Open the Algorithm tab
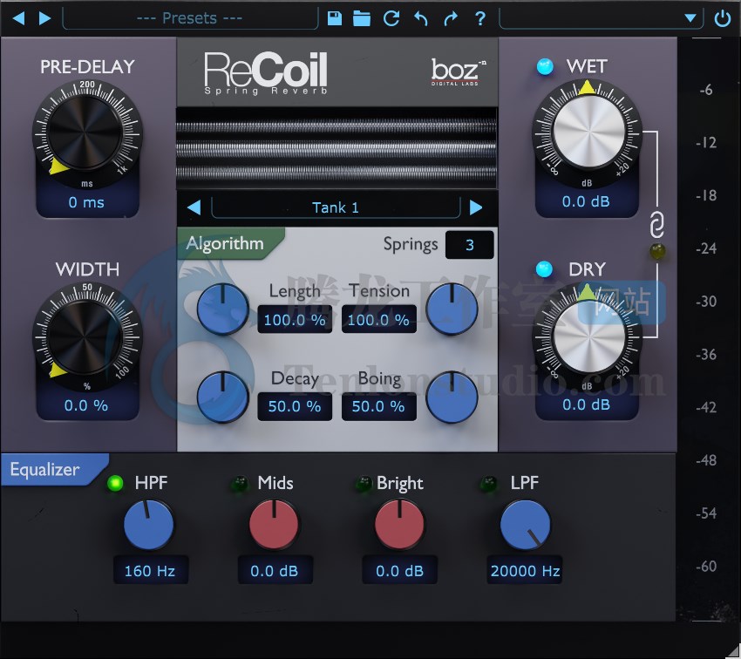Viewport: 741px width, 659px height. [x=230, y=244]
